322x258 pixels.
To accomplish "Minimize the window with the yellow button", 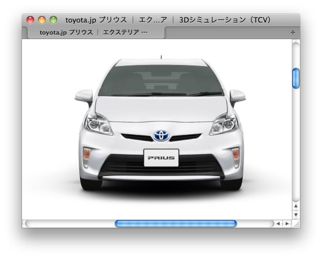I will pos(42,20).
